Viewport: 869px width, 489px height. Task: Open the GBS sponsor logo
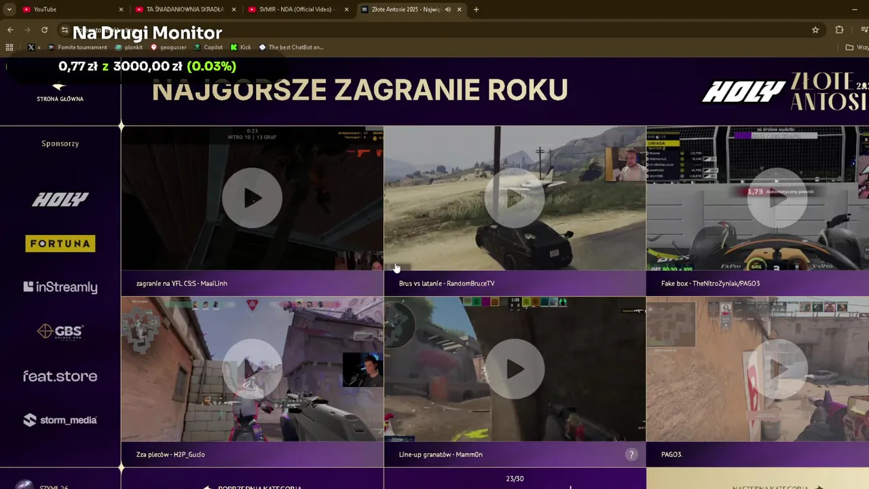(x=60, y=331)
